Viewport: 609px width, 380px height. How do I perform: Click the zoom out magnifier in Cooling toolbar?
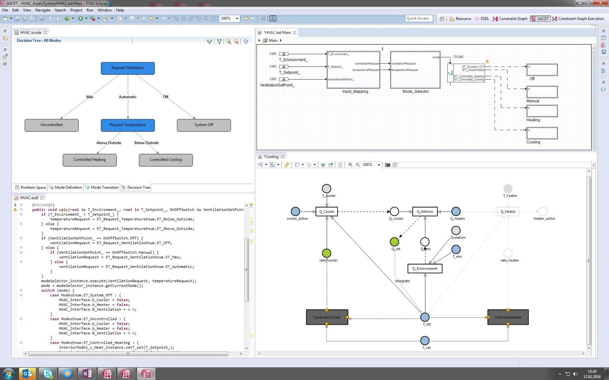pos(357,165)
